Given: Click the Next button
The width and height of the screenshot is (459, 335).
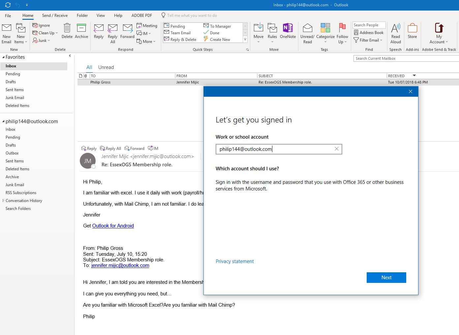Looking at the screenshot, I should tap(386, 278).
